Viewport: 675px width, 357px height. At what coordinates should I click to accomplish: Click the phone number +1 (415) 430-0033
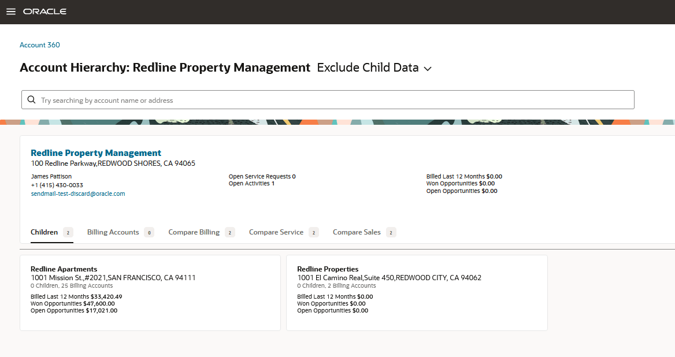(x=57, y=185)
